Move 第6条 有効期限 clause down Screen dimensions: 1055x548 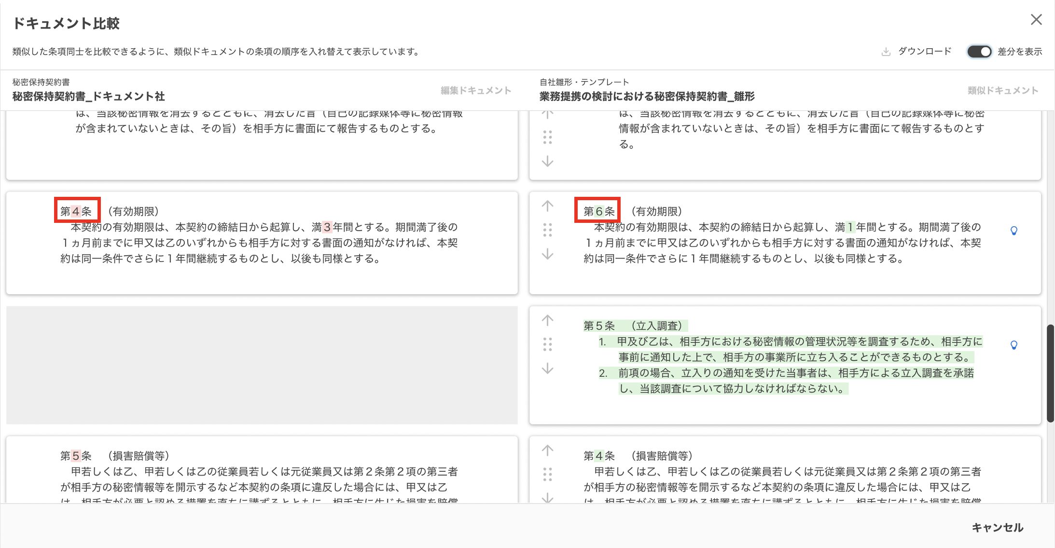[x=547, y=254]
